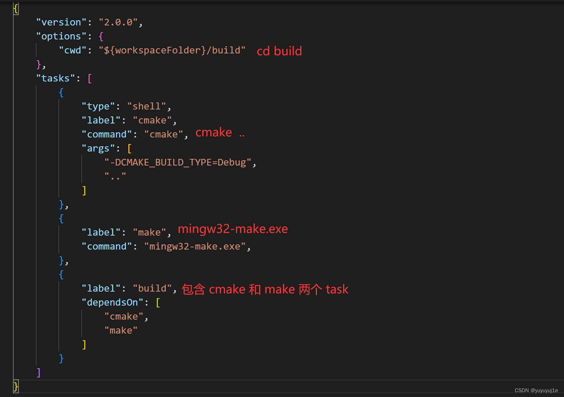564x397 pixels.
Task: Click the "label" key in the cmake task
Action: (x=101, y=120)
